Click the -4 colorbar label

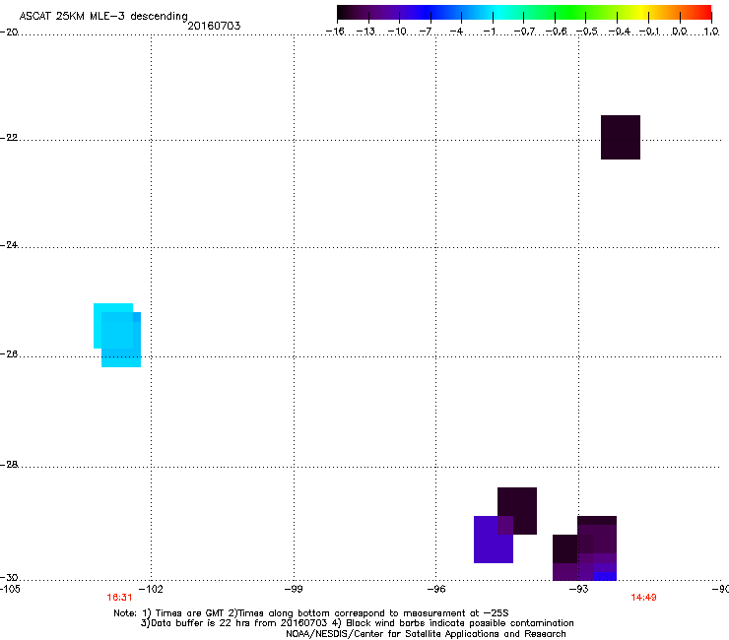(456, 32)
